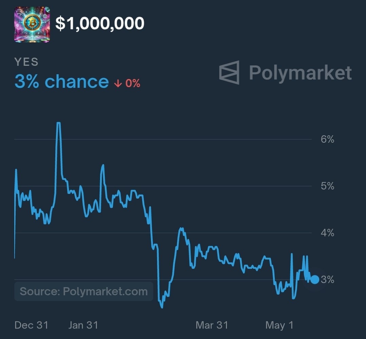This screenshot has height=339, width=366.
Task: Click the 3% gridline label
Action: click(327, 280)
